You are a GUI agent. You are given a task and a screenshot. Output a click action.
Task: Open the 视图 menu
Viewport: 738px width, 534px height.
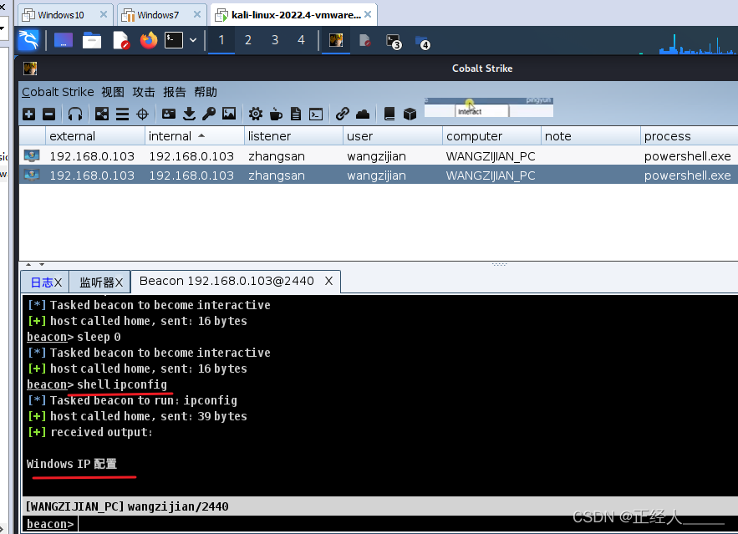click(x=113, y=92)
